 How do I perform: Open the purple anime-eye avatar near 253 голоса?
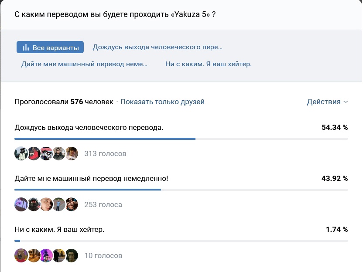click(21, 204)
